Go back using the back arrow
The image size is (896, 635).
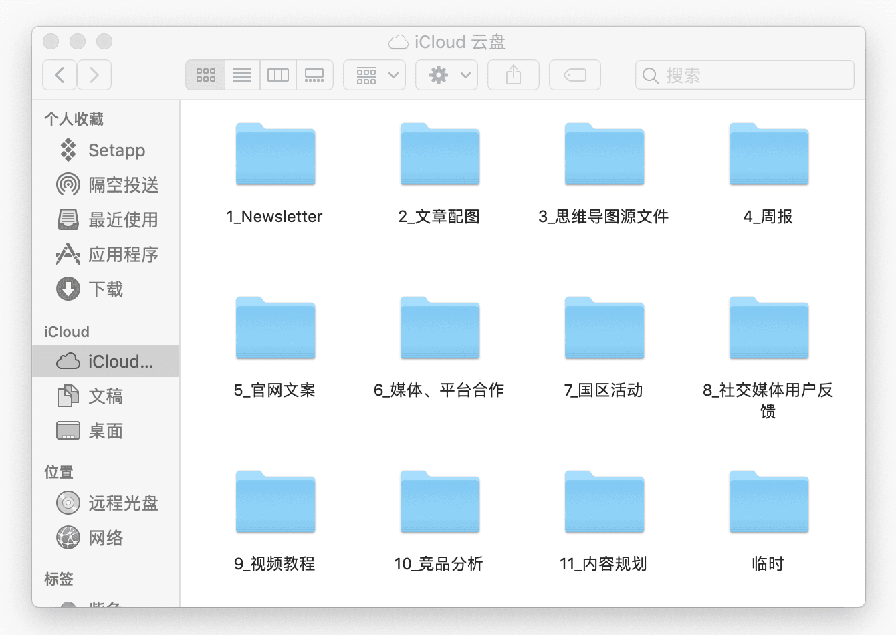click(x=60, y=75)
